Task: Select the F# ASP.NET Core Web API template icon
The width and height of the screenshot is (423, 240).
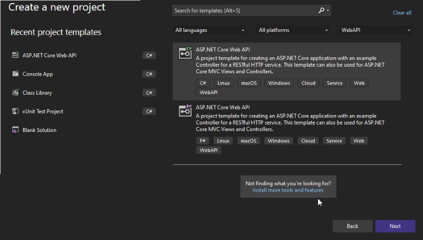Action: pyautogui.click(x=185, y=111)
